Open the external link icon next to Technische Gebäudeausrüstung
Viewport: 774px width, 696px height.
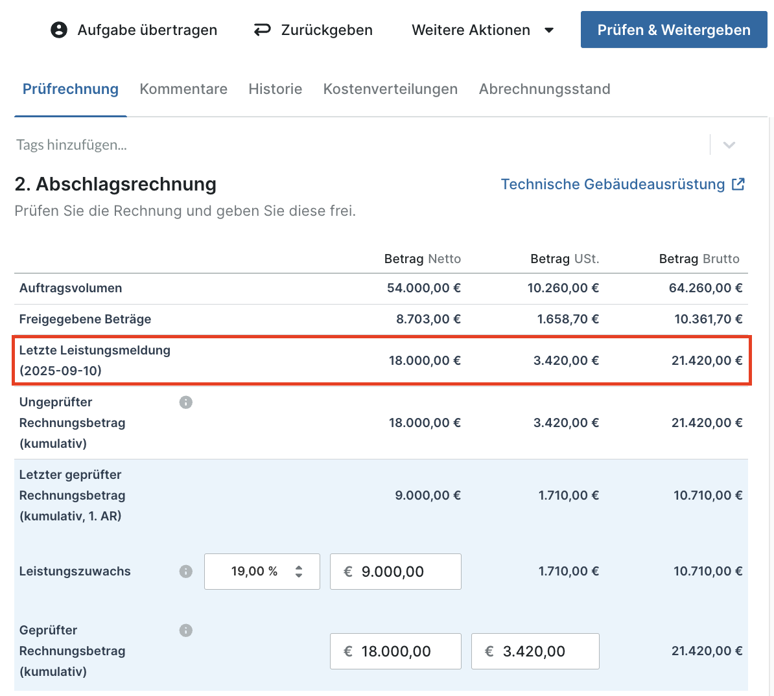(x=738, y=184)
